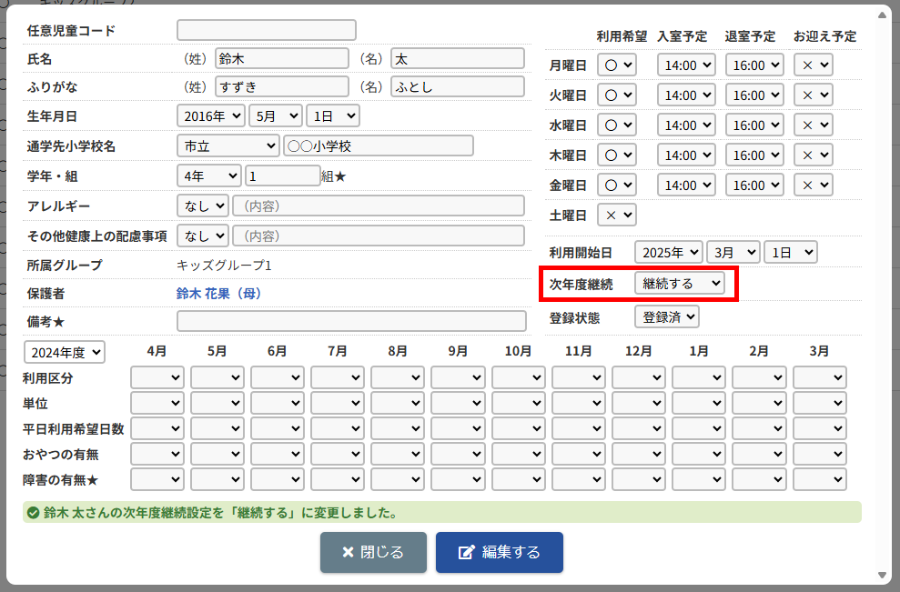Viewport: 900px width, 592px height.
Task: Open 4月 利用区分 dropdown
Action: pyautogui.click(x=157, y=377)
